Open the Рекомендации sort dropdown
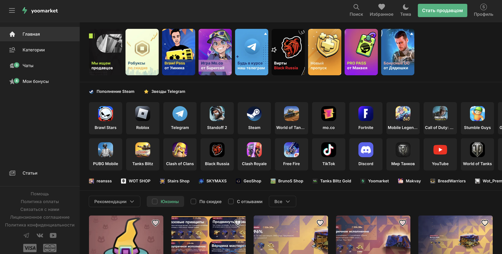Viewport: 502px width, 254px height. pyautogui.click(x=114, y=201)
